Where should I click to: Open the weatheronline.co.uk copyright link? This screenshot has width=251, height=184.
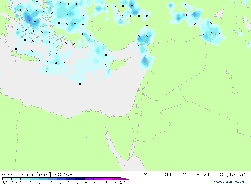tap(230, 182)
